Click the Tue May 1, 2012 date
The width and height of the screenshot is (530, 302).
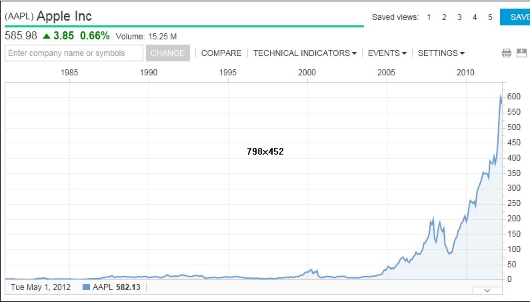coord(41,287)
